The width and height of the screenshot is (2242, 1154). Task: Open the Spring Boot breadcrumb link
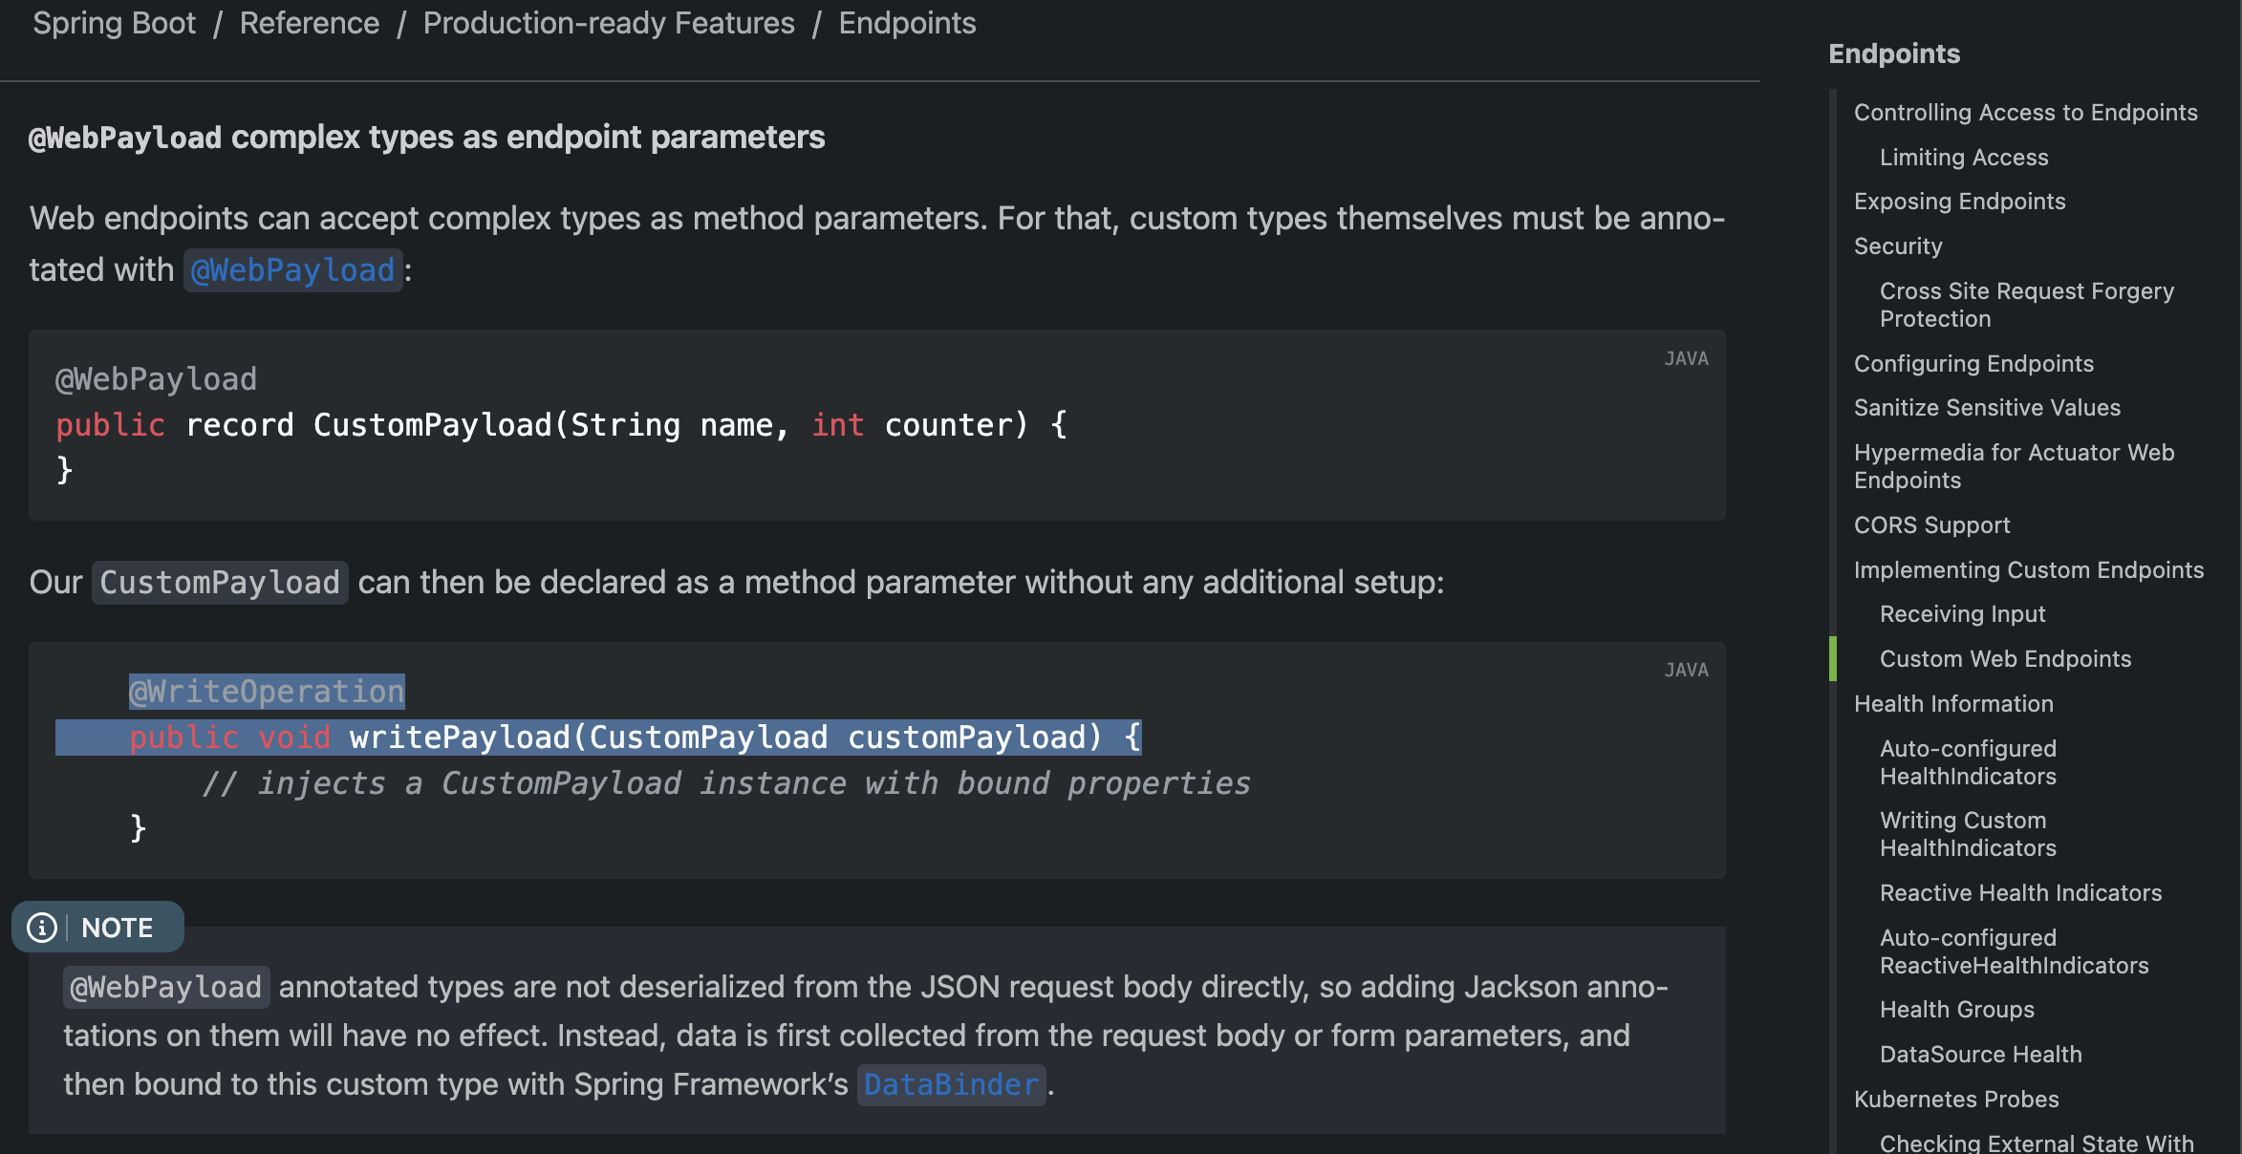tap(114, 23)
